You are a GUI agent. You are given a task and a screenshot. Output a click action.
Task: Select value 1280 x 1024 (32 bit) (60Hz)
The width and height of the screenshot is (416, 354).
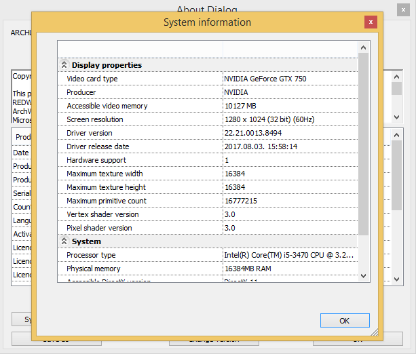pyautogui.click(x=269, y=119)
